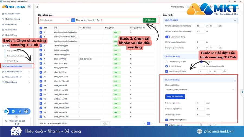This screenshot has width=244, height=137.
Task: Select AI tạo nội dung radio
Action: pos(166,66)
